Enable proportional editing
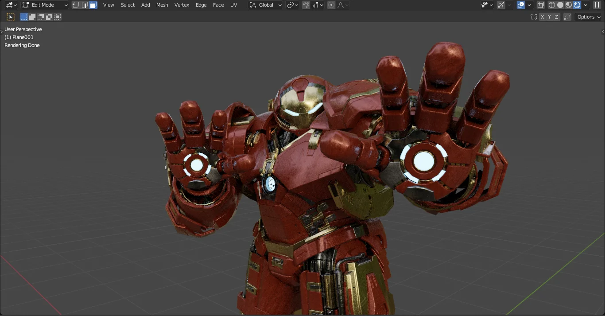Image resolution: width=605 pixels, height=316 pixels. pos(331,5)
